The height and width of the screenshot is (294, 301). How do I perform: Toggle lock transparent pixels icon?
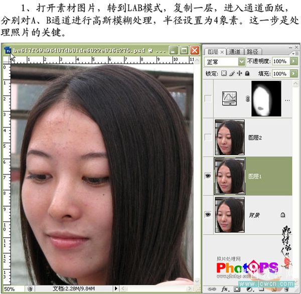224,73
